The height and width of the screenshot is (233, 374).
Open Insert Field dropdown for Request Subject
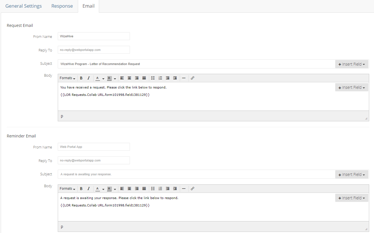coord(352,64)
